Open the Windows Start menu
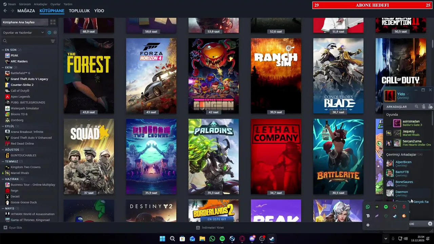Viewport: 434px width, 244px height. point(162,239)
